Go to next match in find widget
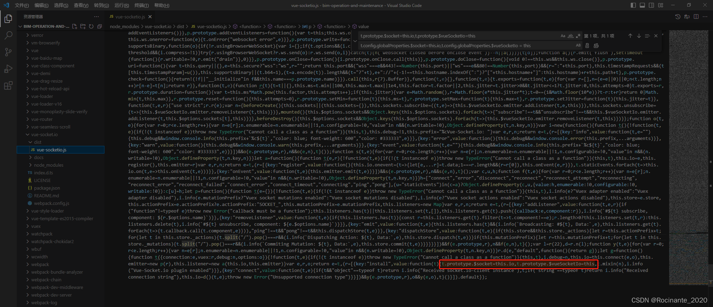Screen dimensions: 713x307 click(639, 36)
